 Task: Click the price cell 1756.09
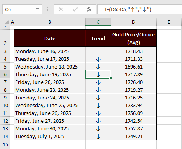[133, 113]
